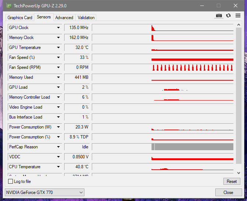Viewport: 247px width, 201px height.
Task: Click the 0.8500 V VDDC value
Action: click(x=77, y=157)
